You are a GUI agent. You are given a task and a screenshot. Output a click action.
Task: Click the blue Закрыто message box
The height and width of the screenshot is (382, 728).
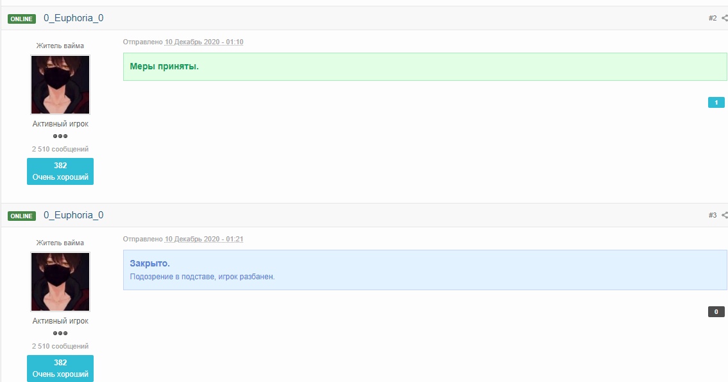tap(425, 270)
